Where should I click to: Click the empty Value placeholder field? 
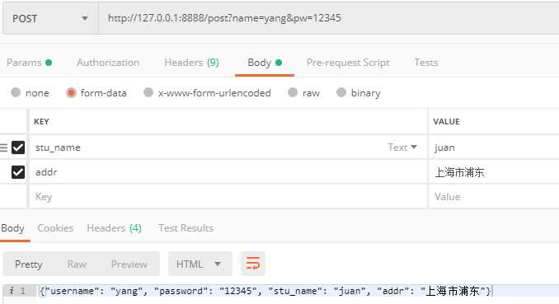(494, 197)
